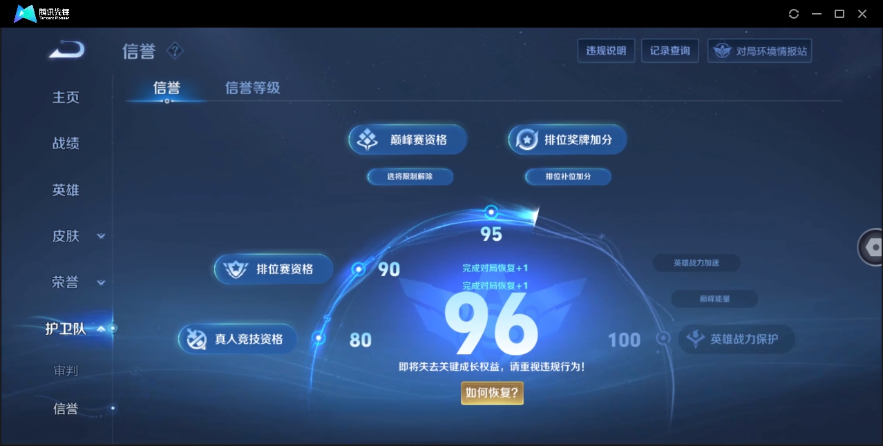Screen dimensions: 883x446
Task: Click the 记录查询 button
Action: coord(670,50)
